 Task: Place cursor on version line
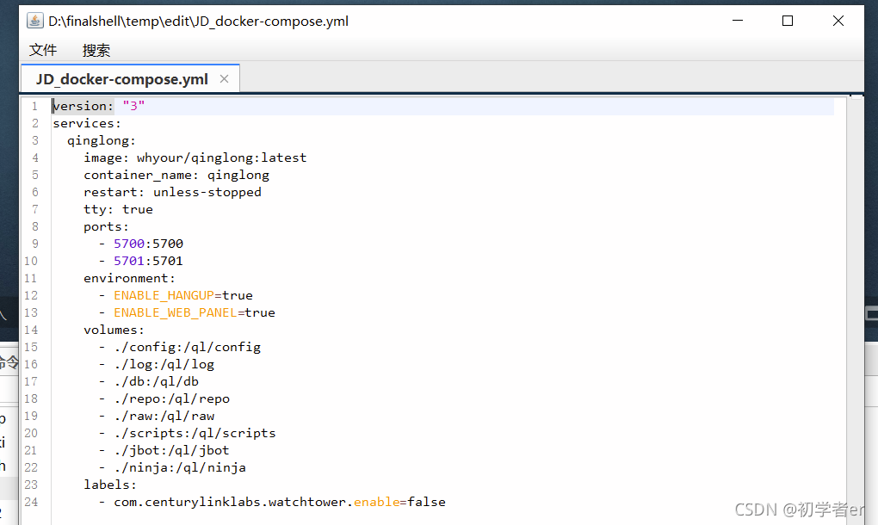click(x=98, y=107)
